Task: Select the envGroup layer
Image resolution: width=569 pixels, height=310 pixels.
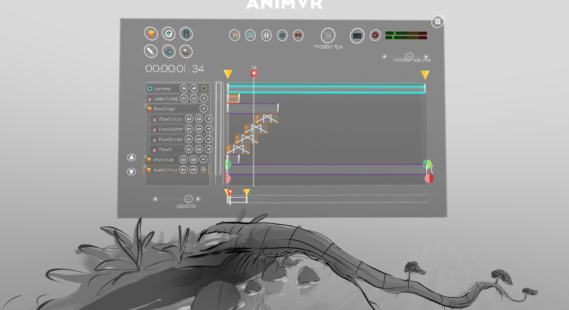Action: (178, 160)
